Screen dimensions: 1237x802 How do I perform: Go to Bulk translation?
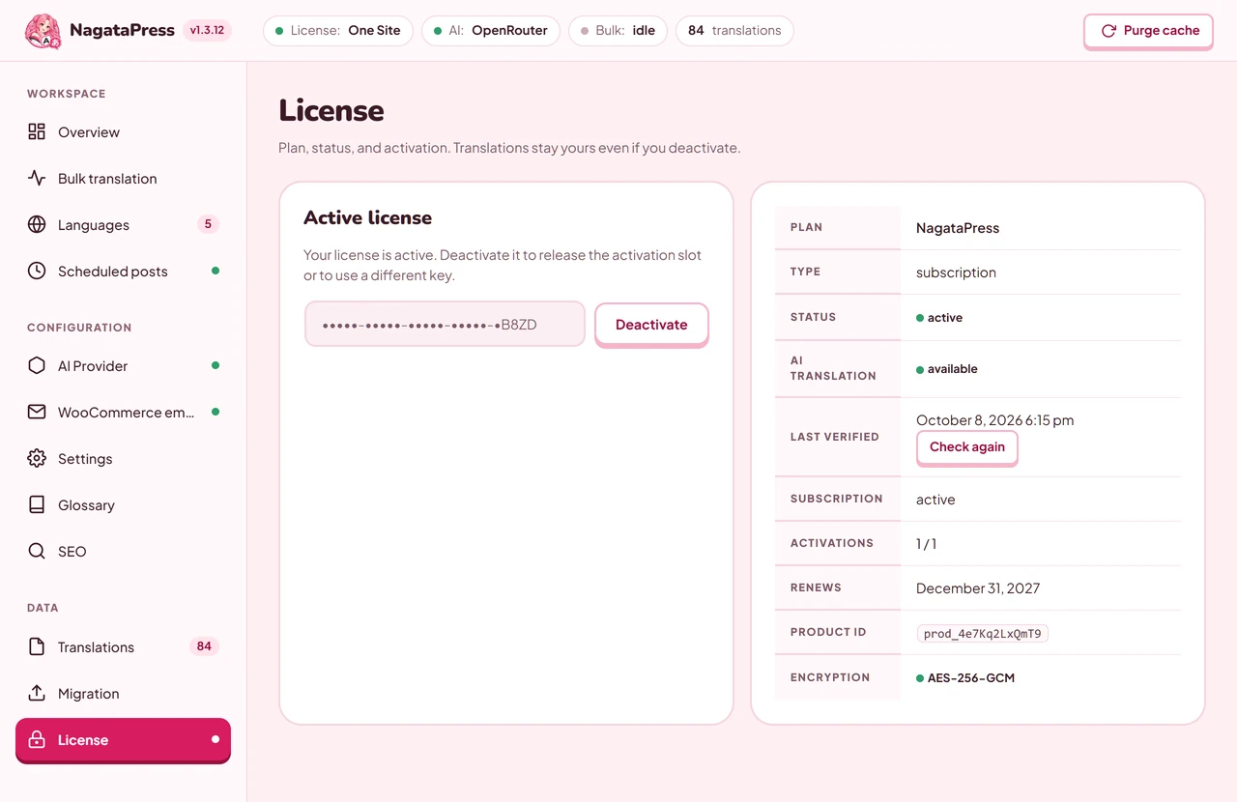[124, 178]
